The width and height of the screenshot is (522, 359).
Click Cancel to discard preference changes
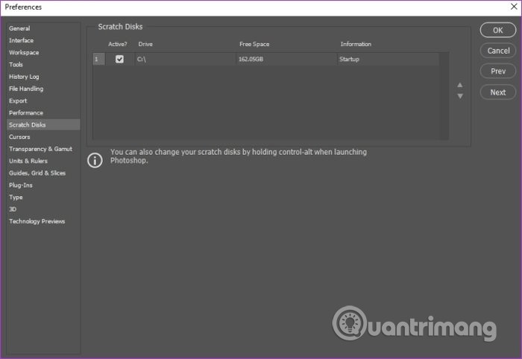(497, 51)
